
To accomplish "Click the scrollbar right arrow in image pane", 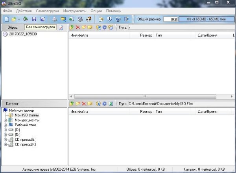I will pos(232,96).
